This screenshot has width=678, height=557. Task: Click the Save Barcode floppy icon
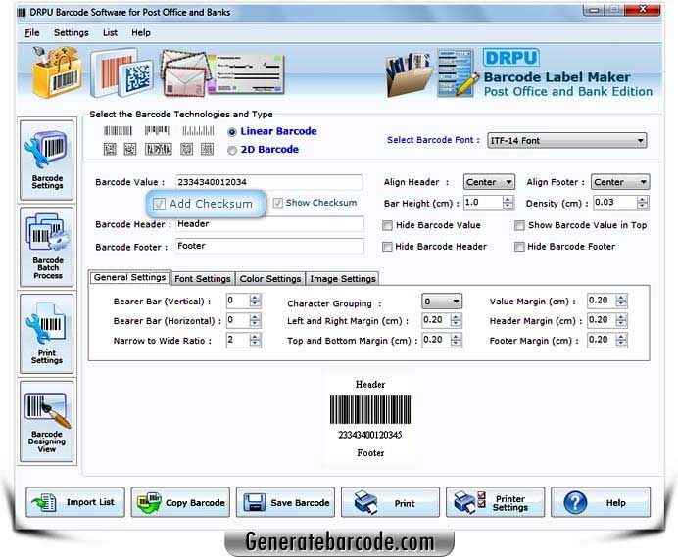coord(255,502)
